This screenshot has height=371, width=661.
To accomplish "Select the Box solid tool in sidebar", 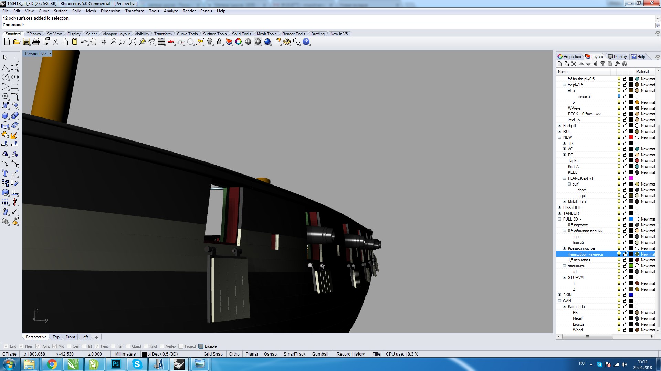I will (x=5, y=116).
